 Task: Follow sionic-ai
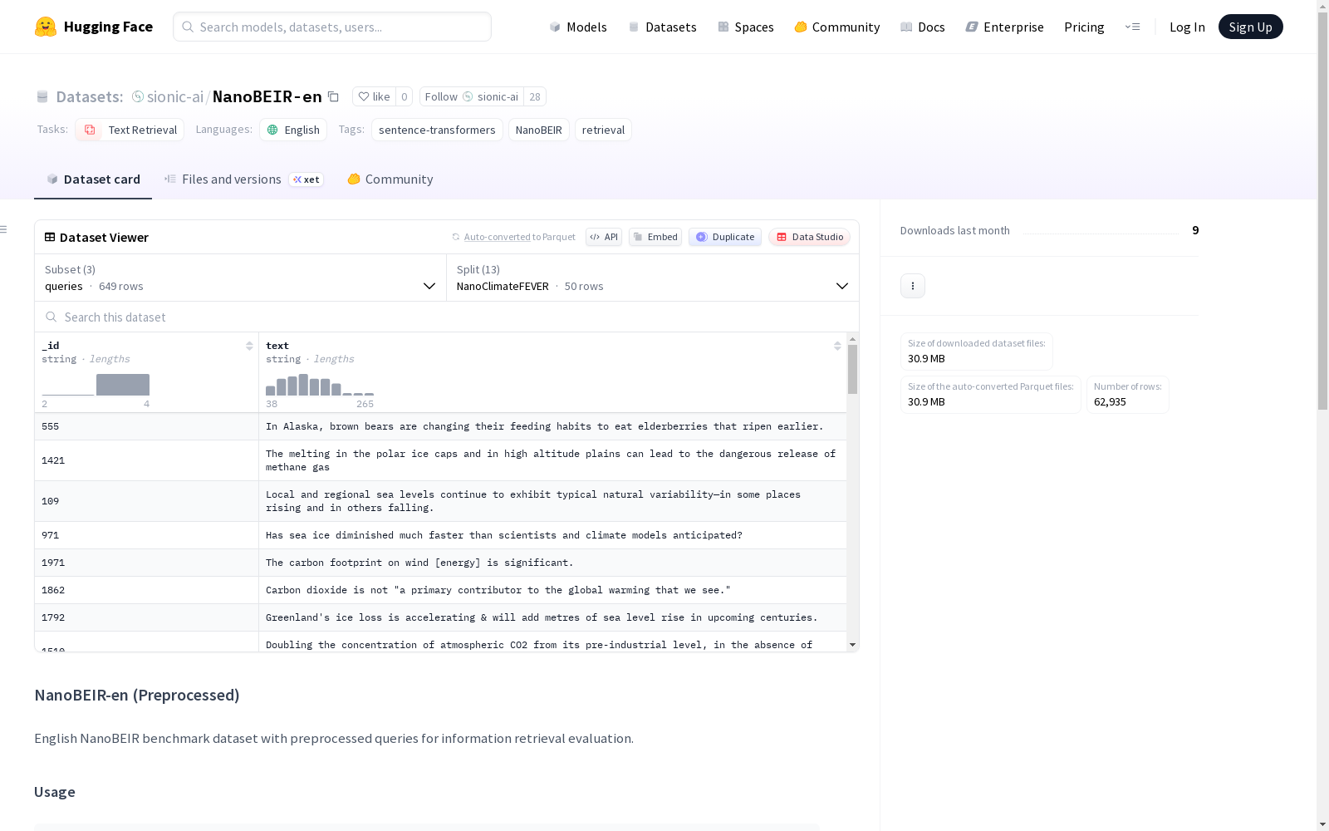point(472,96)
